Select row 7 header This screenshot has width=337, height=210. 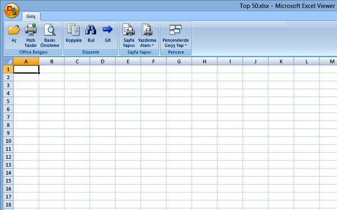pyautogui.click(x=8, y=117)
